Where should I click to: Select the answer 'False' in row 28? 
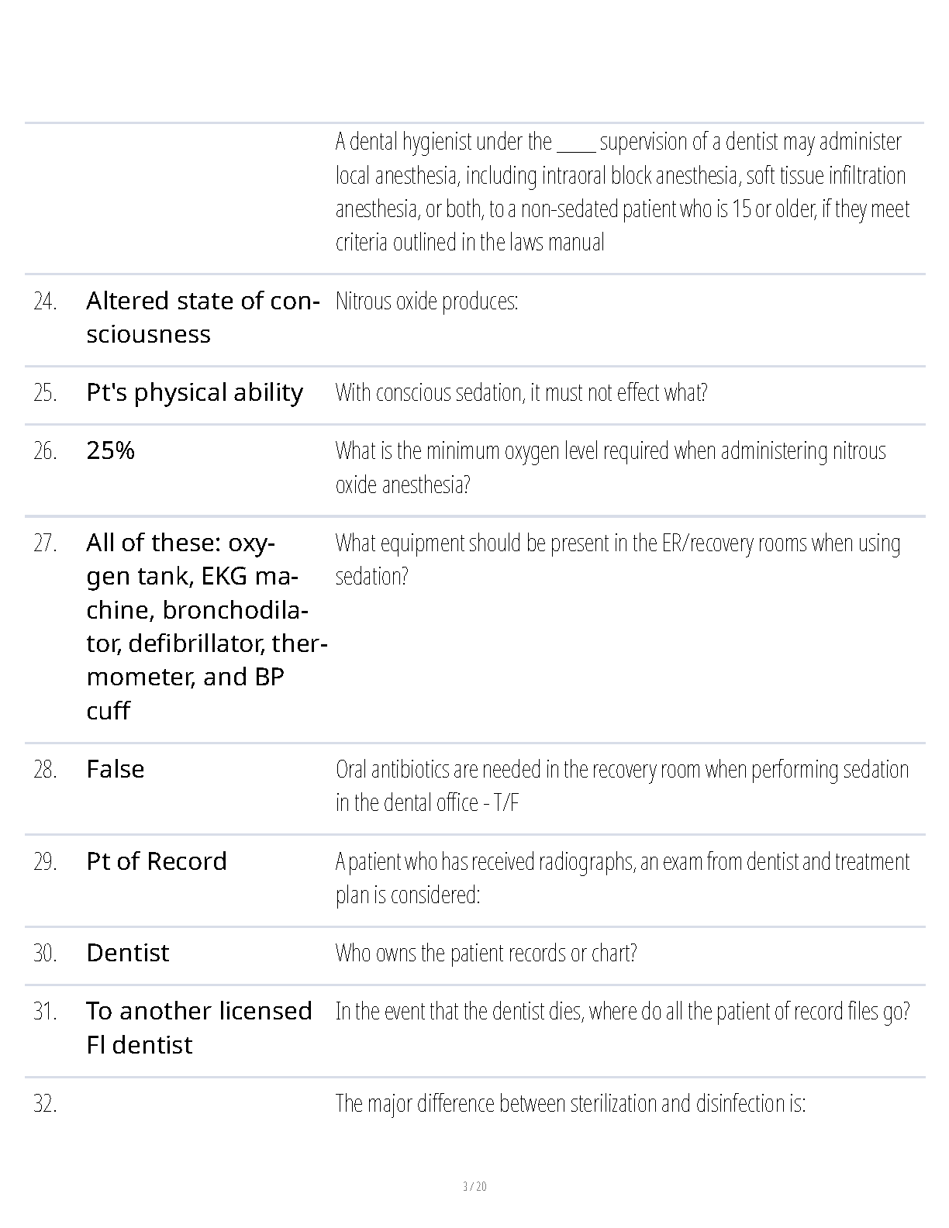coord(116,769)
